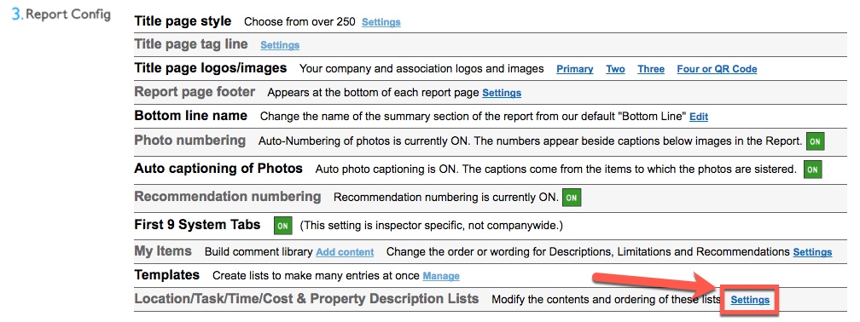Screen dimensions: 860x322
Task: Click 'Choose from over 250' text
Action: (300, 22)
